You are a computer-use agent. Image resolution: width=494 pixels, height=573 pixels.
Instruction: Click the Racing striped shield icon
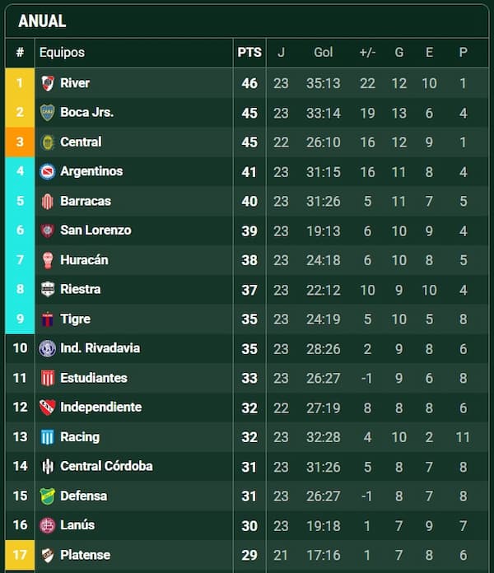48,437
